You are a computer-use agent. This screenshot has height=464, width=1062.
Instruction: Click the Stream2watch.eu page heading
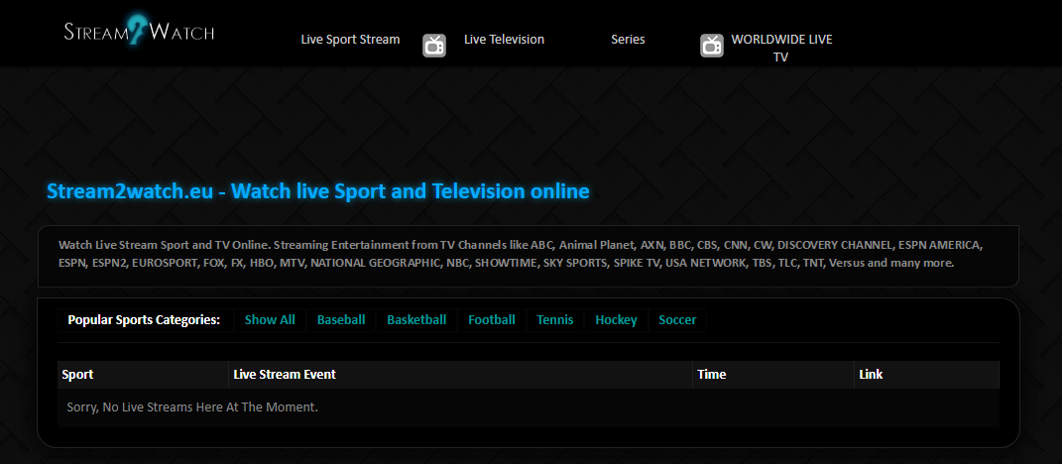[x=317, y=191]
